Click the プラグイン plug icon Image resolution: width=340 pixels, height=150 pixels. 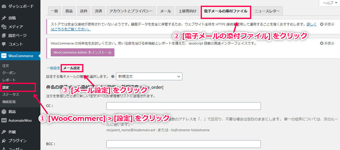4,141
